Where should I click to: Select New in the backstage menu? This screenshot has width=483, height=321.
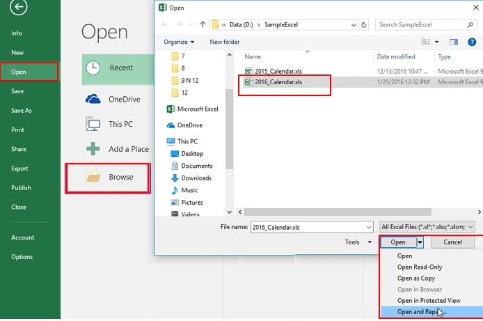tap(17, 53)
